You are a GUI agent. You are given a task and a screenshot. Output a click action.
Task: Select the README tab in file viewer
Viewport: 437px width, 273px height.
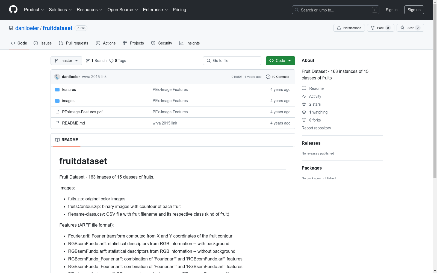[x=67, y=140]
